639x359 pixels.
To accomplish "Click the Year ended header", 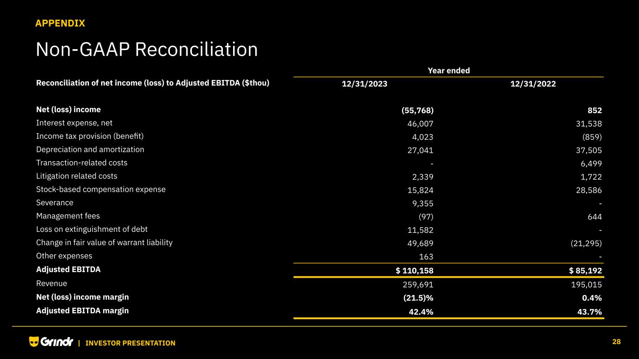I will pos(448,71).
